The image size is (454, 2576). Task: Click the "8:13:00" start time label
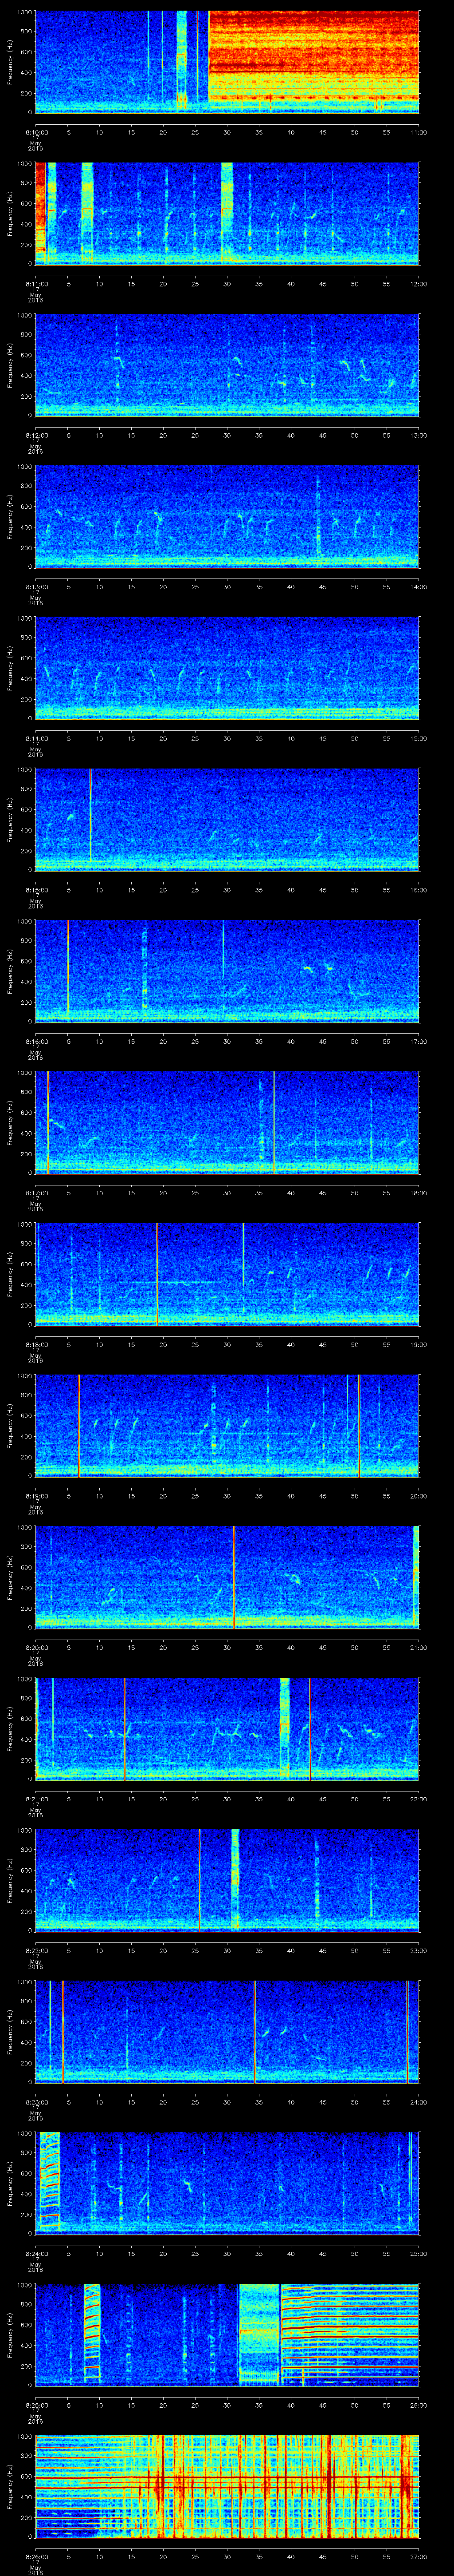coord(37,587)
